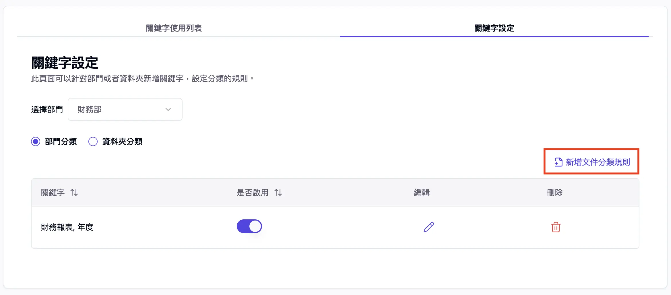Click the chevron in the 財務部 selector

pyautogui.click(x=168, y=109)
